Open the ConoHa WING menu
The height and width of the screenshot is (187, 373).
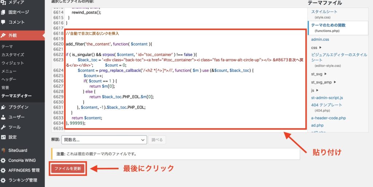22,161
